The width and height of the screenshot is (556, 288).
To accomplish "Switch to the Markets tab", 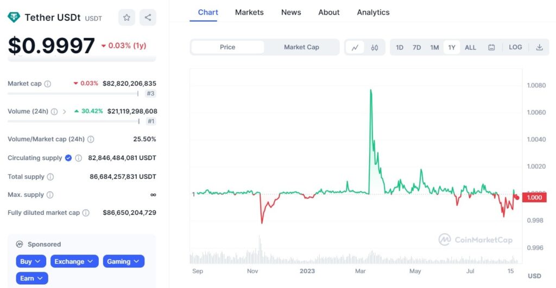I will [249, 12].
